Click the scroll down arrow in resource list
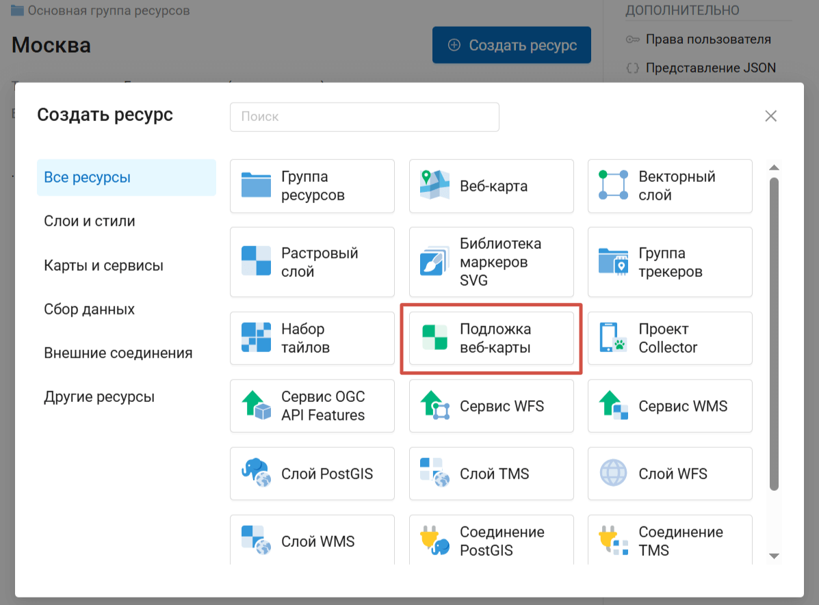The width and height of the screenshot is (819, 605). (774, 556)
